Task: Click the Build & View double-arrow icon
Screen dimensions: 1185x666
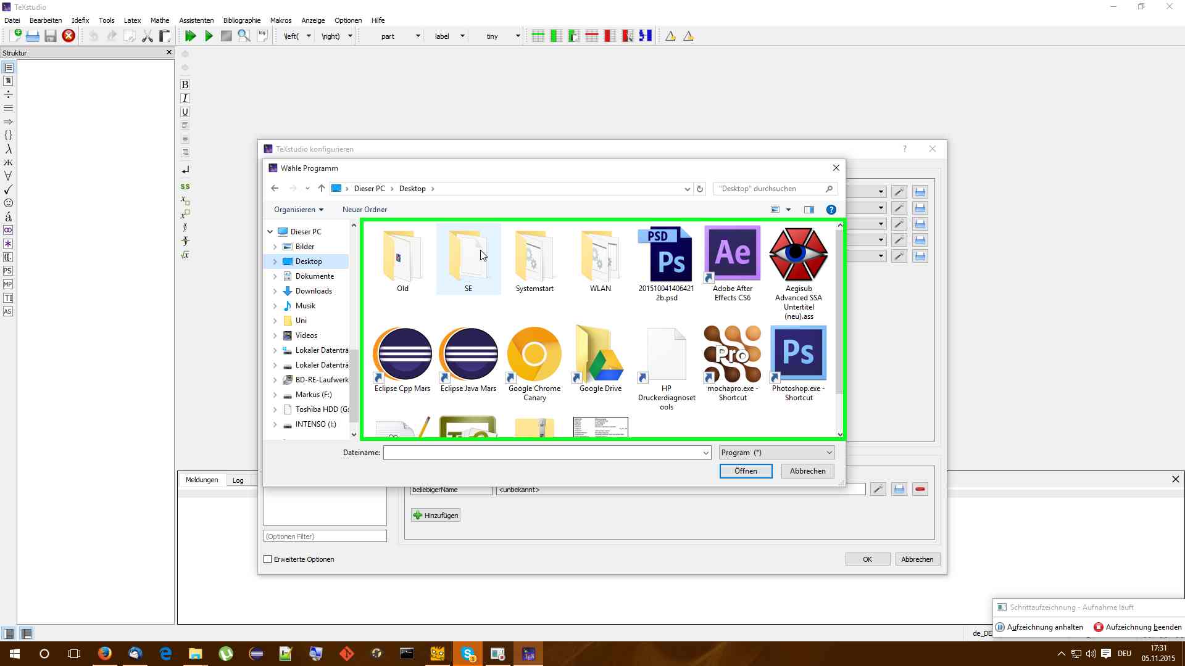Action: 191,36
